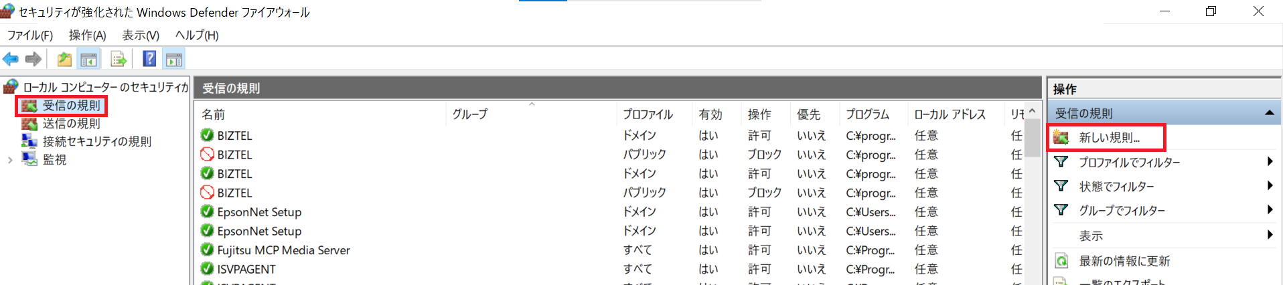Image resolution: width=1283 pixels, height=285 pixels.
Task: Open the ヘルプ(H) menu
Action: point(197,35)
